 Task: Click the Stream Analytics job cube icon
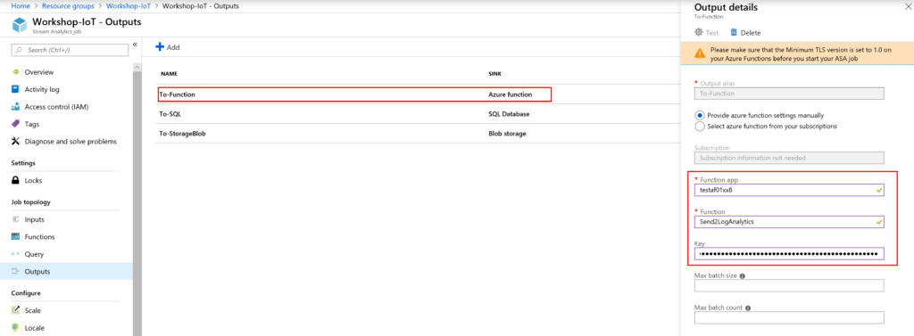[20, 26]
